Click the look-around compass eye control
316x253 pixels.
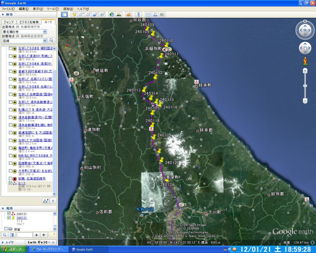tap(305, 30)
